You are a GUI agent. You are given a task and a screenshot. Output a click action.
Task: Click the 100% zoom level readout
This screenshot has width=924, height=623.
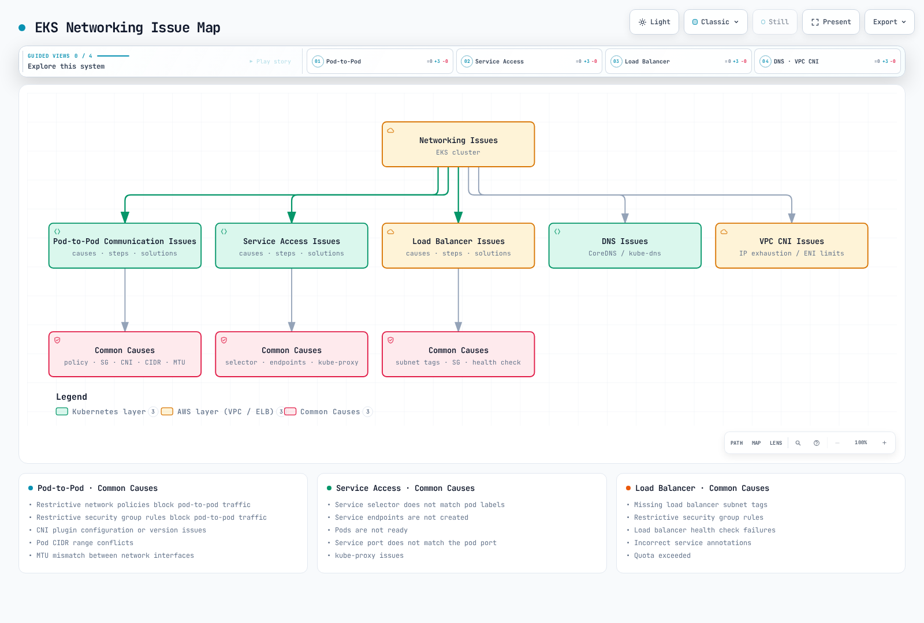tap(860, 442)
